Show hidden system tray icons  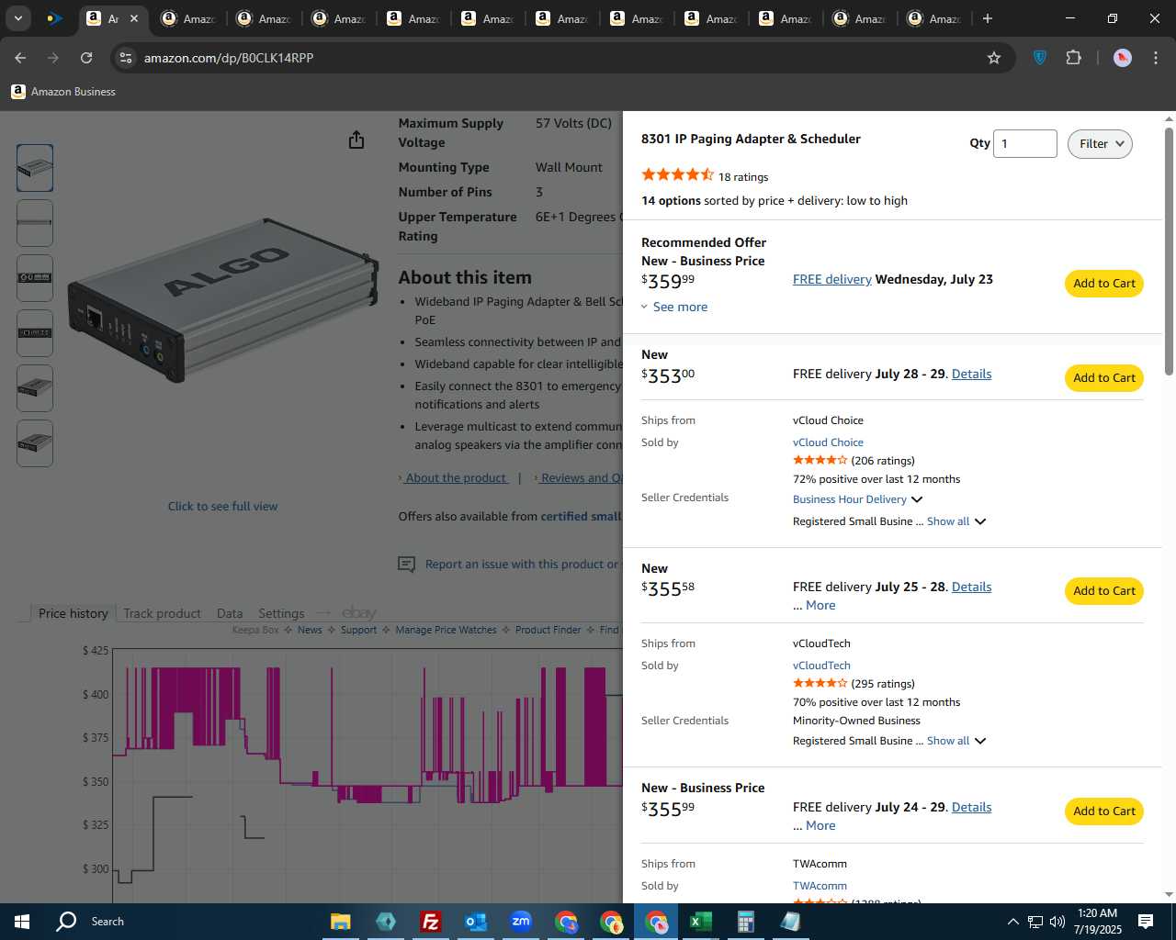pos(1012,922)
